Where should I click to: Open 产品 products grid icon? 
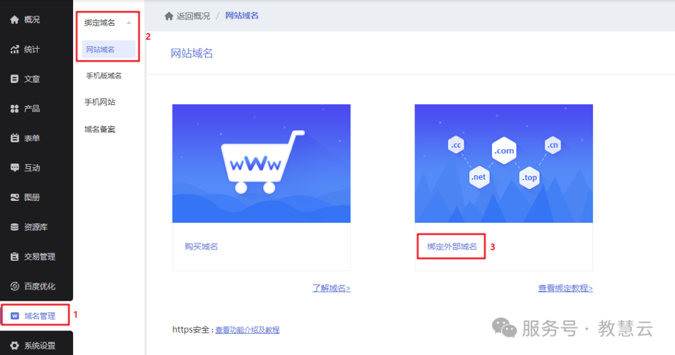(x=15, y=109)
